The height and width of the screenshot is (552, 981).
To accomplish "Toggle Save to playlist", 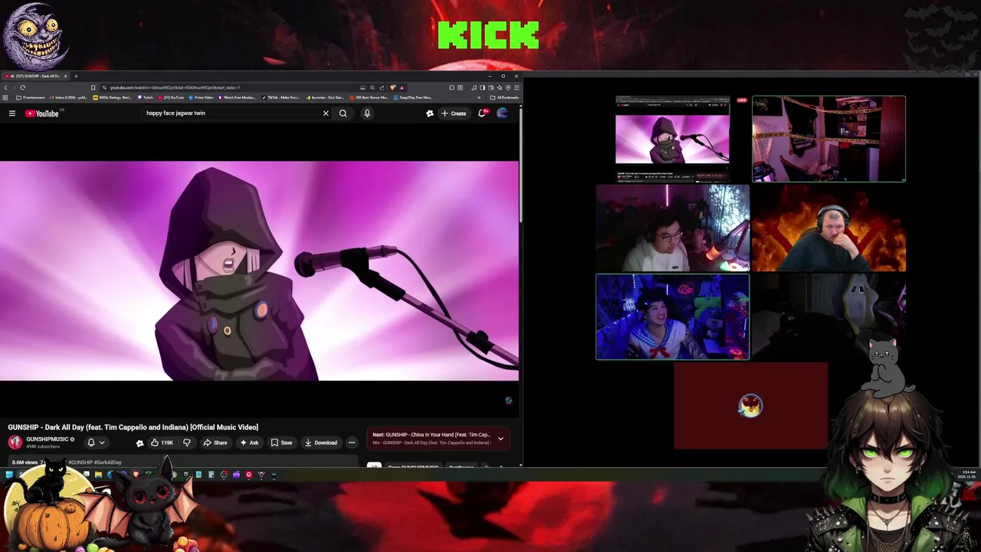I will [x=281, y=442].
